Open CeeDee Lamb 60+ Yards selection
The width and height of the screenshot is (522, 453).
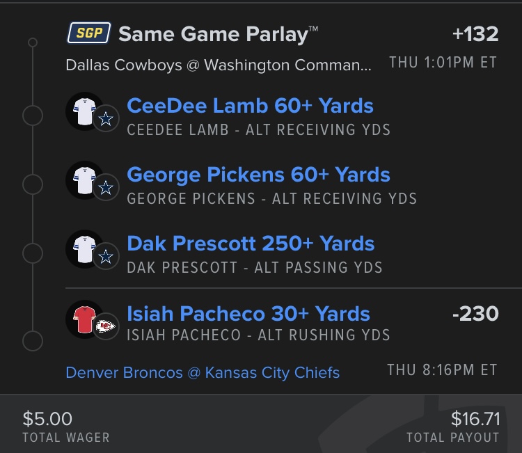tap(250, 106)
